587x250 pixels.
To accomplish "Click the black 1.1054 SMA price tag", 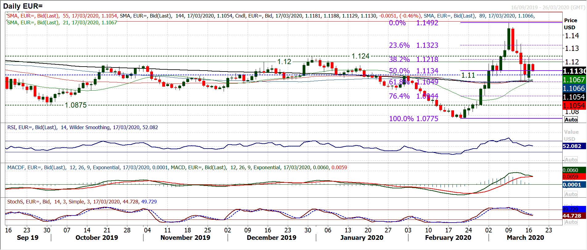I will pos(574,97).
